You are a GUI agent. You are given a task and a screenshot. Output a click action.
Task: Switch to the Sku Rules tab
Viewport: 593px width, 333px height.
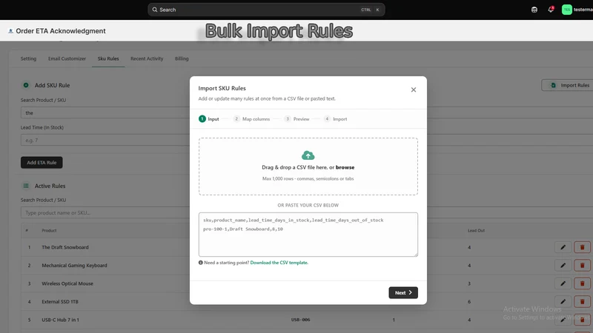[x=108, y=58]
